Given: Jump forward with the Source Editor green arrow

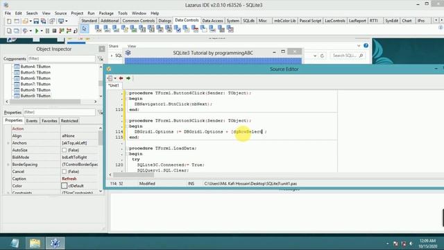Looking at the screenshot, I should [128, 78].
